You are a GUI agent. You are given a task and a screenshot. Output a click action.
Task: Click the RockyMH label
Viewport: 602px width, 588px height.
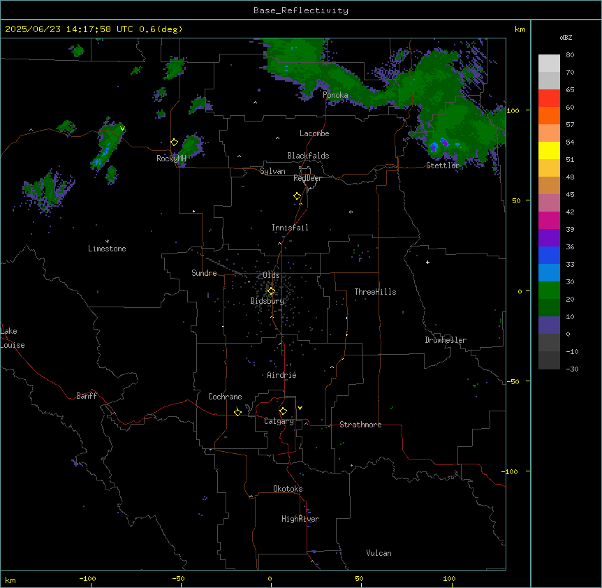[171, 159]
